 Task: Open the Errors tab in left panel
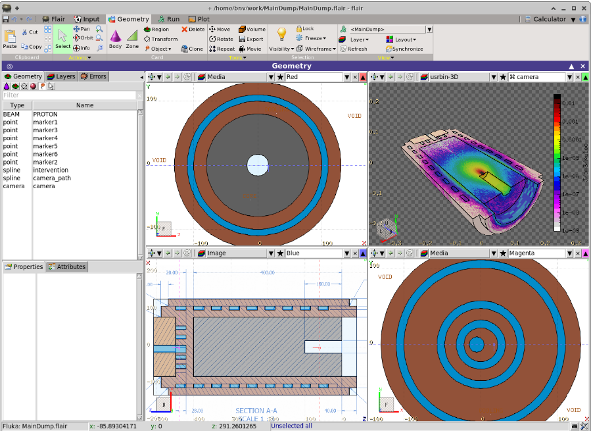point(93,76)
